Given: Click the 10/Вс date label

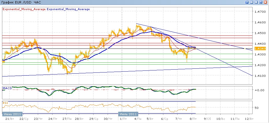Looking at the screenshot, I should (x=221, y=119).
